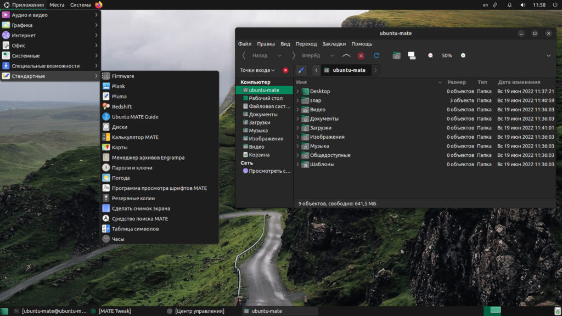Click the zoom out minus icon

click(x=430, y=55)
